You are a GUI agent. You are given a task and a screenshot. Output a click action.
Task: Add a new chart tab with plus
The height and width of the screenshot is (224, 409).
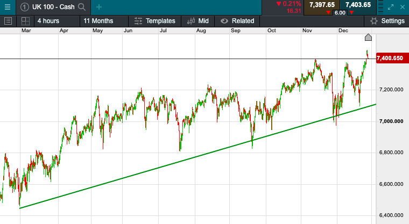pyautogui.click(x=99, y=7)
